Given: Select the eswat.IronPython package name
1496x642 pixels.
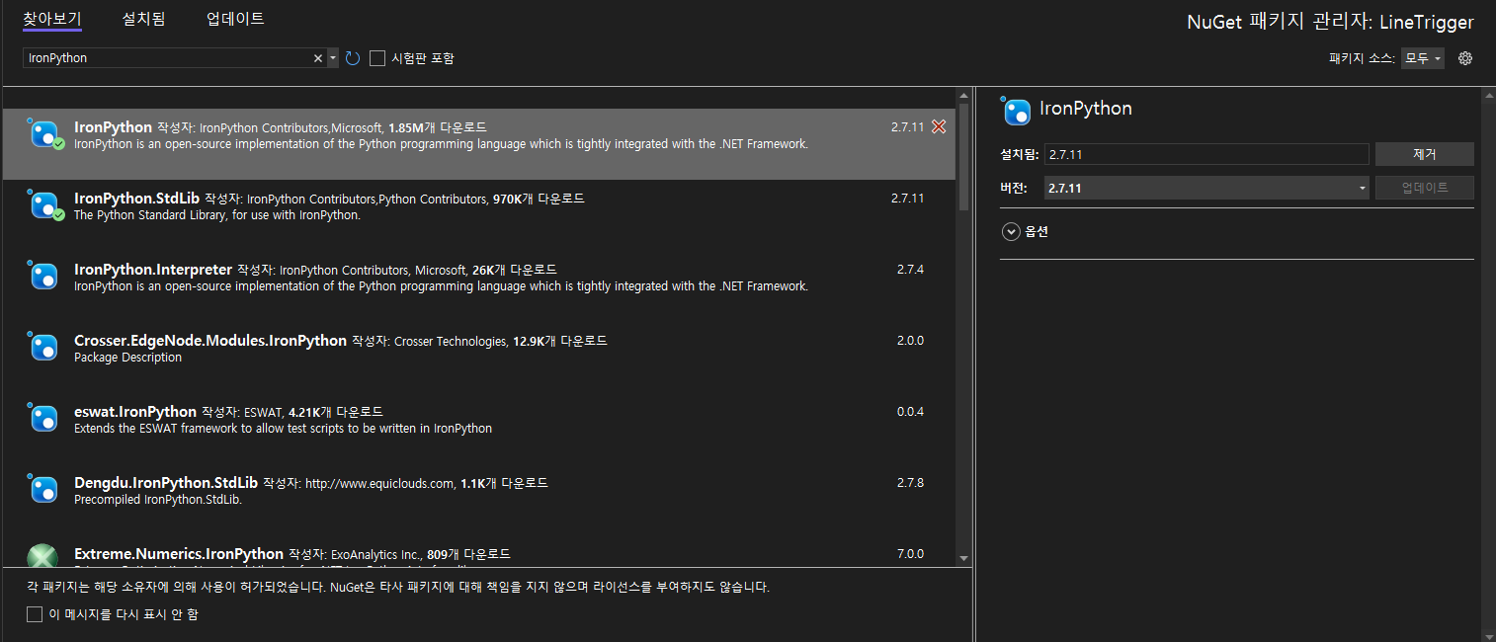Looking at the screenshot, I should tap(135, 412).
